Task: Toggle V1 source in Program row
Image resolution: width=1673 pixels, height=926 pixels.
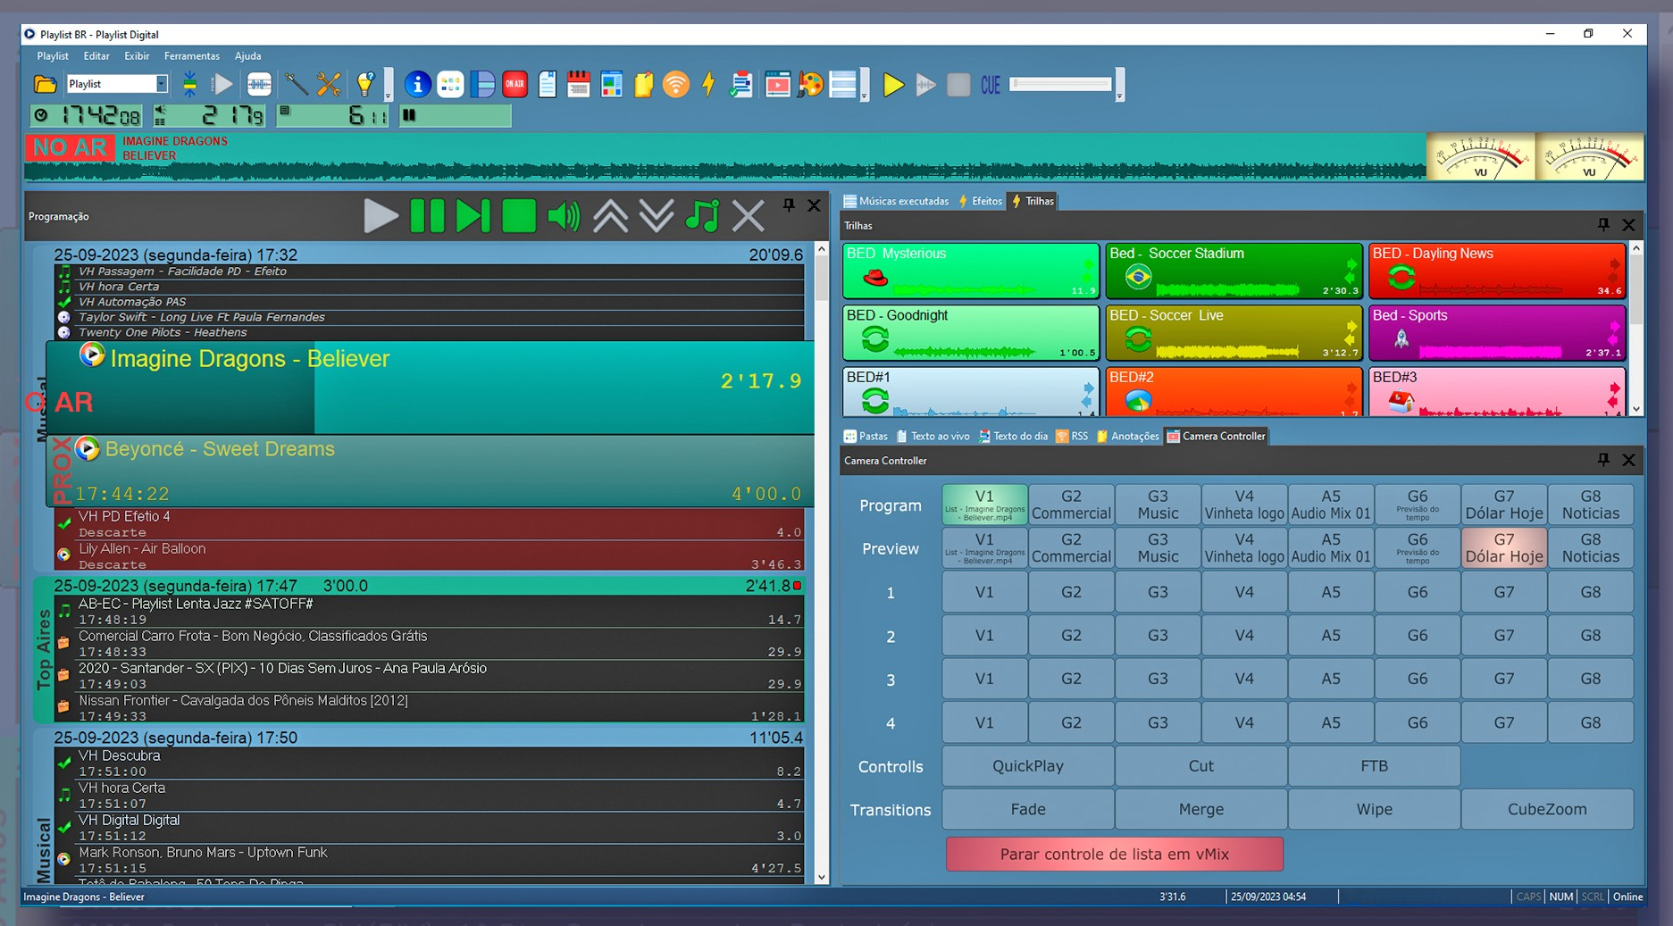Action: (984, 505)
